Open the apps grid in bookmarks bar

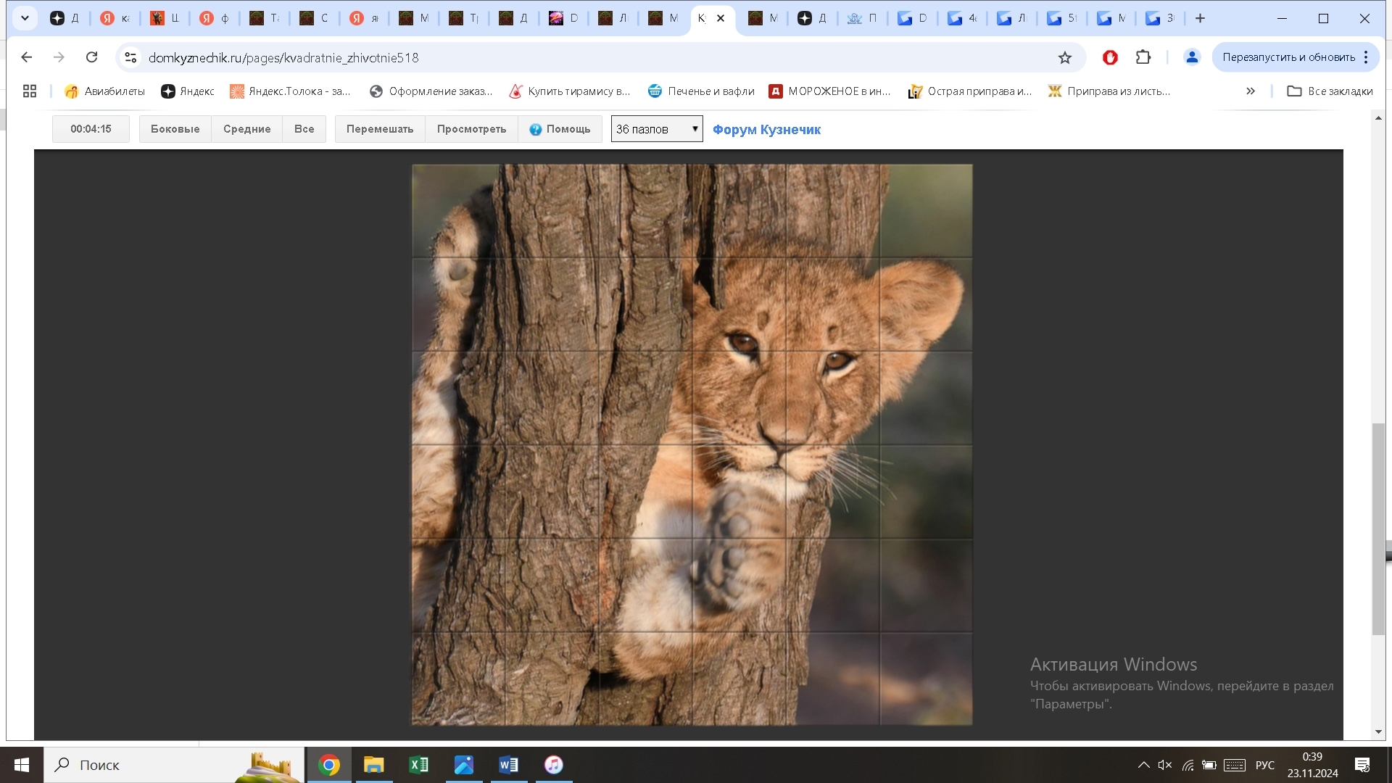(x=30, y=91)
